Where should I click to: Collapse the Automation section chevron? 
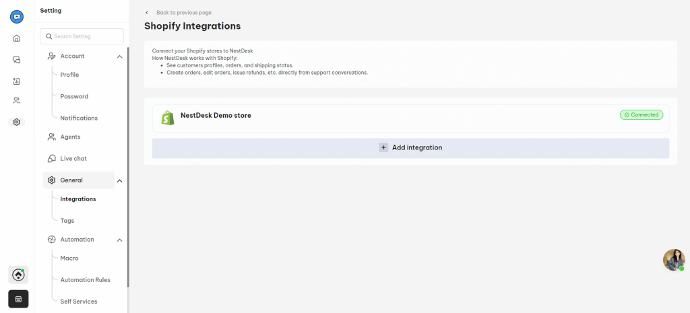[119, 240]
